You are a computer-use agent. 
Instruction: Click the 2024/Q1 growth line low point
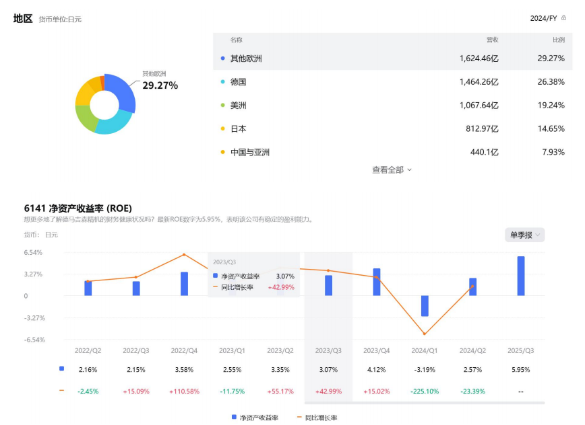click(x=425, y=334)
